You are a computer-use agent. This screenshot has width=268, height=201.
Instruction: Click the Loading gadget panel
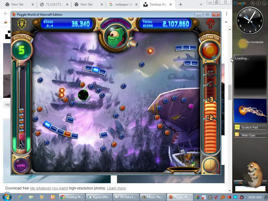pyautogui.click(x=250, y=75)
